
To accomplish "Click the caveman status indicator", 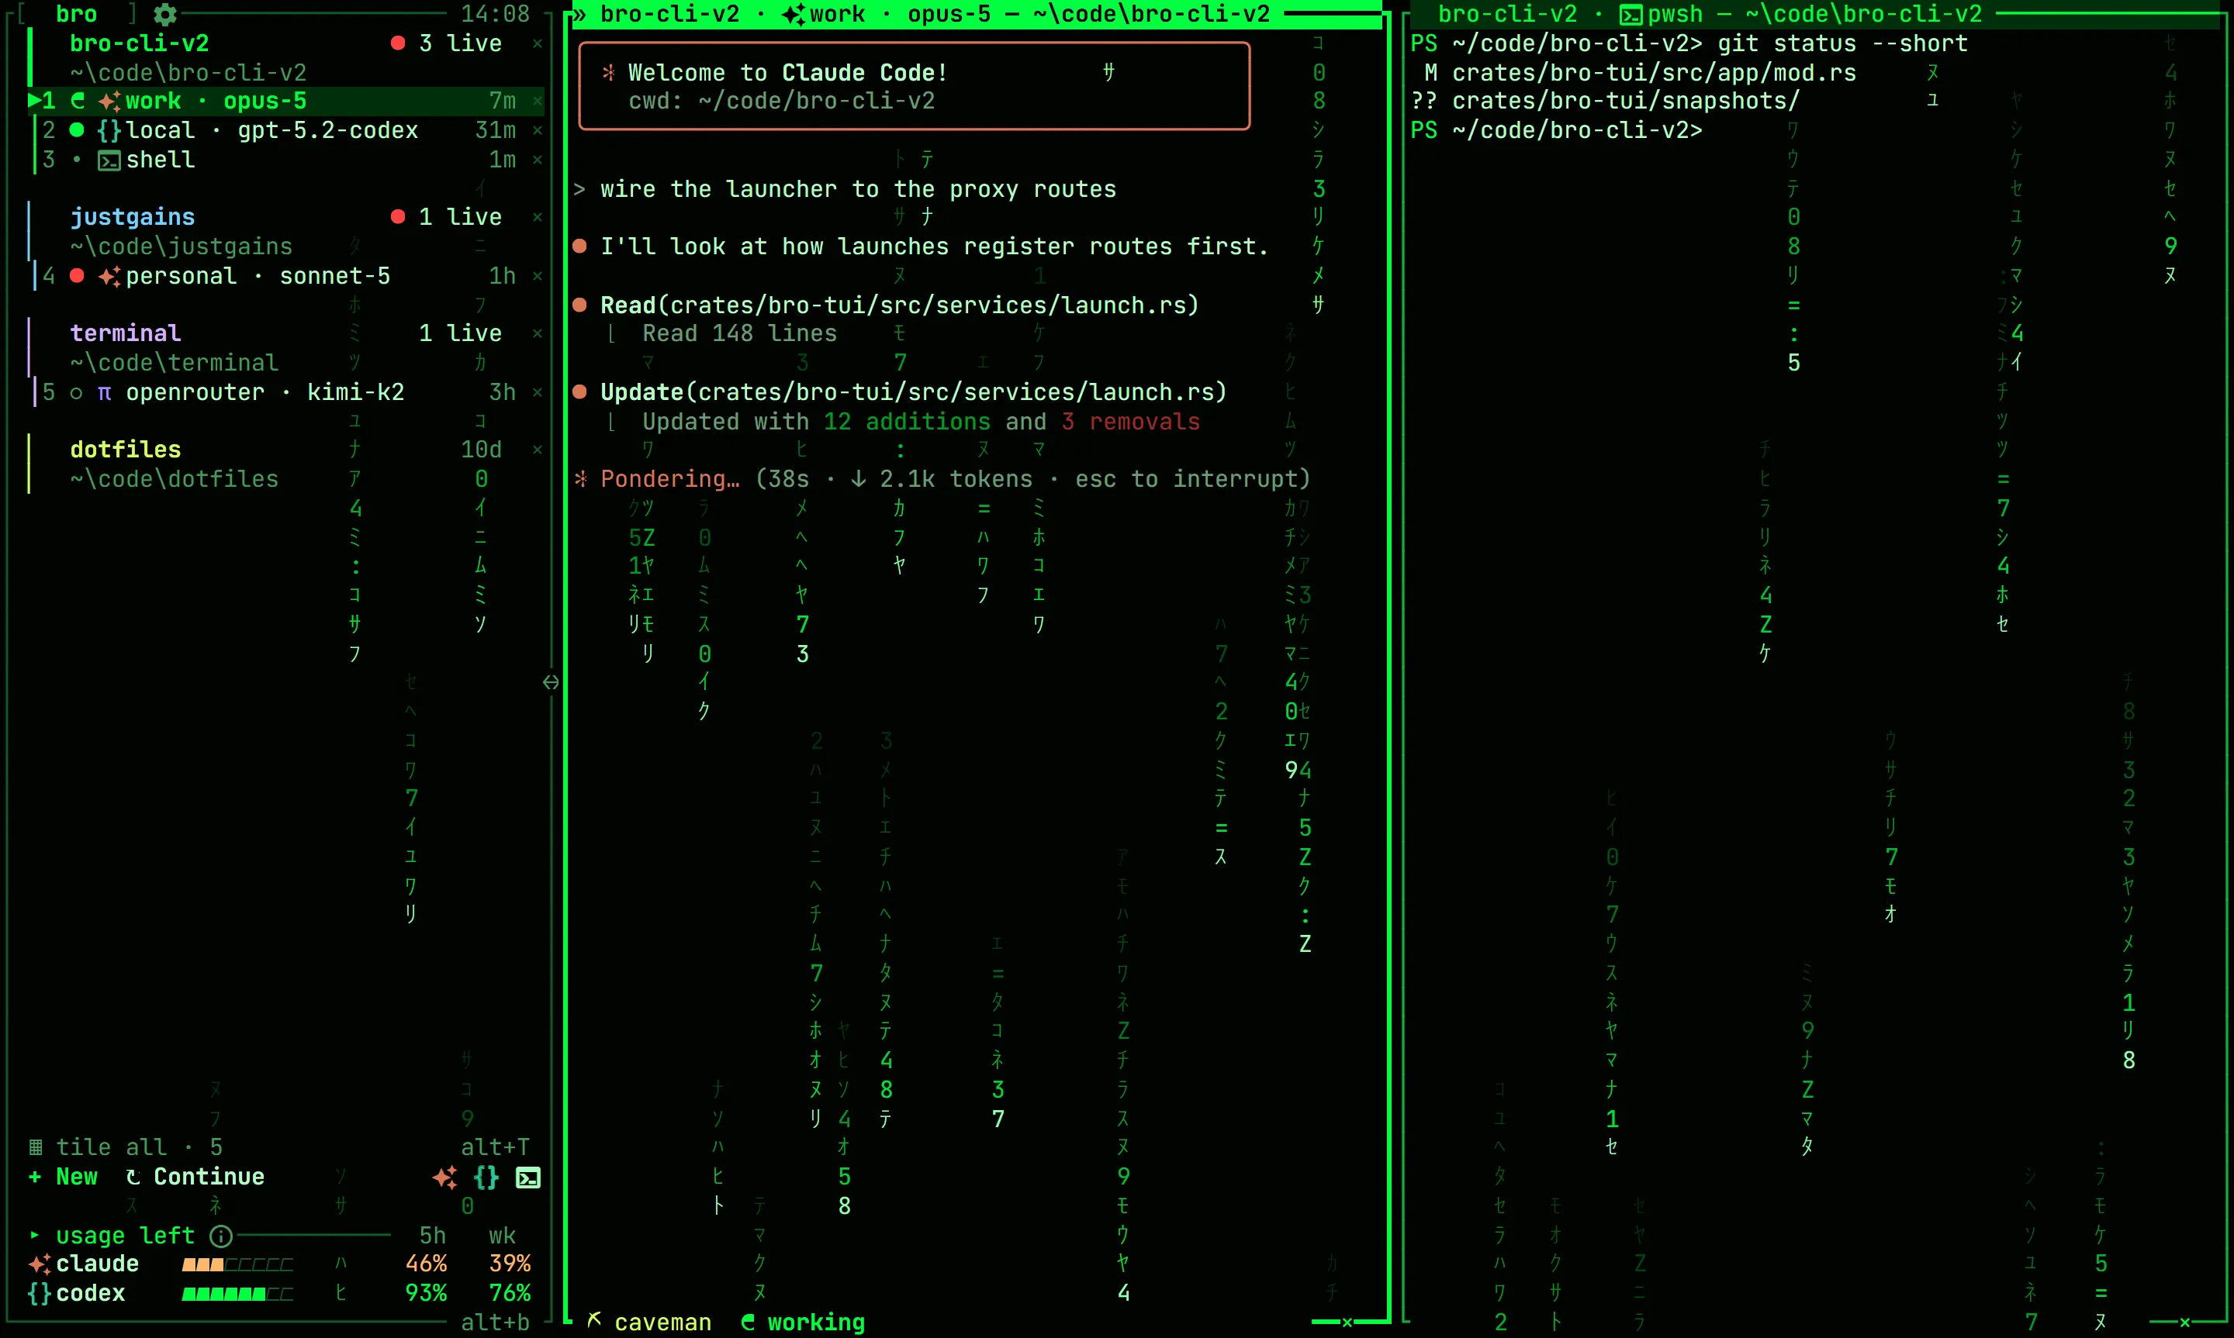I will [x=649, y=1322].
